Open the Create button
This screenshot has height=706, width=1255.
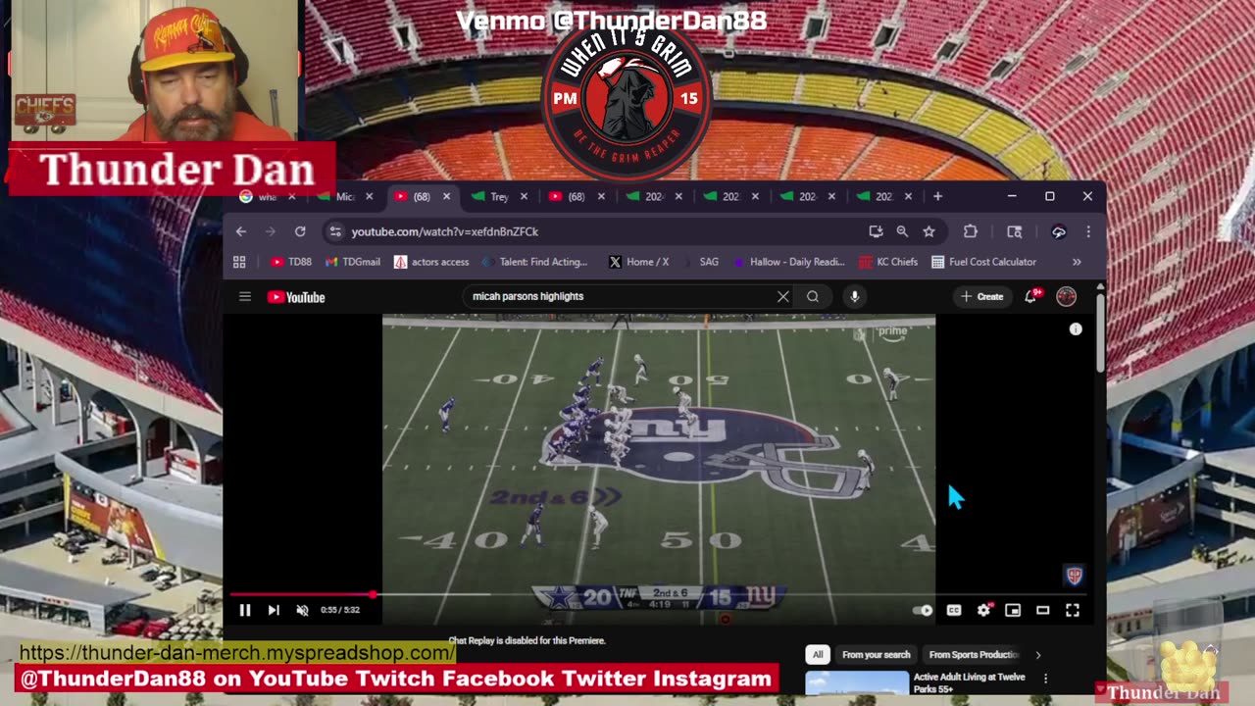pyautogui.click(x=982, y=296)
